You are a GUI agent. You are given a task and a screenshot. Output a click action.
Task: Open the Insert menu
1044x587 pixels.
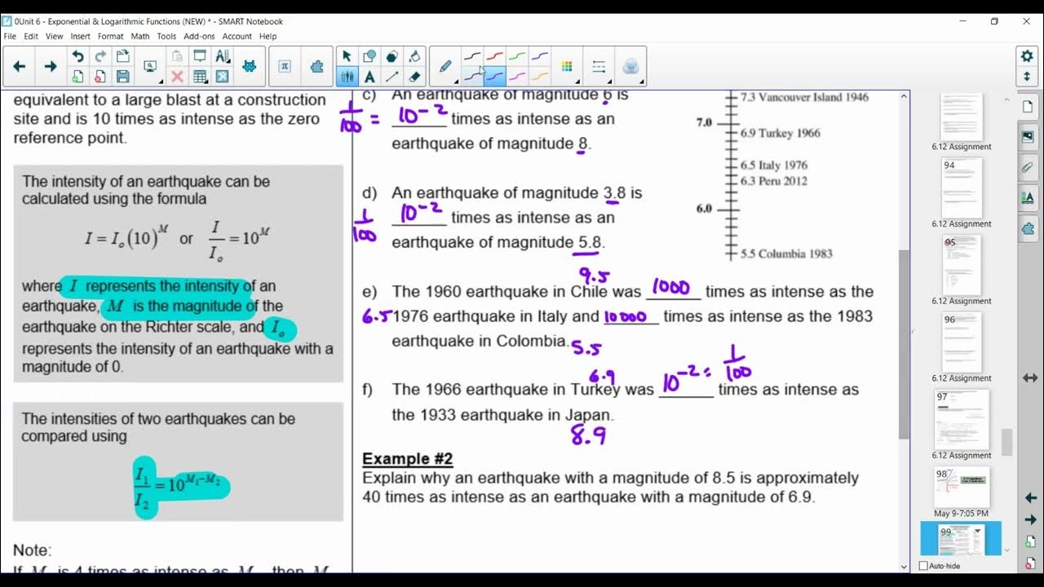coord(80,36)
